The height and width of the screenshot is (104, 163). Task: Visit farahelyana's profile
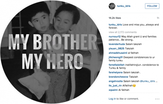[116, 72]
